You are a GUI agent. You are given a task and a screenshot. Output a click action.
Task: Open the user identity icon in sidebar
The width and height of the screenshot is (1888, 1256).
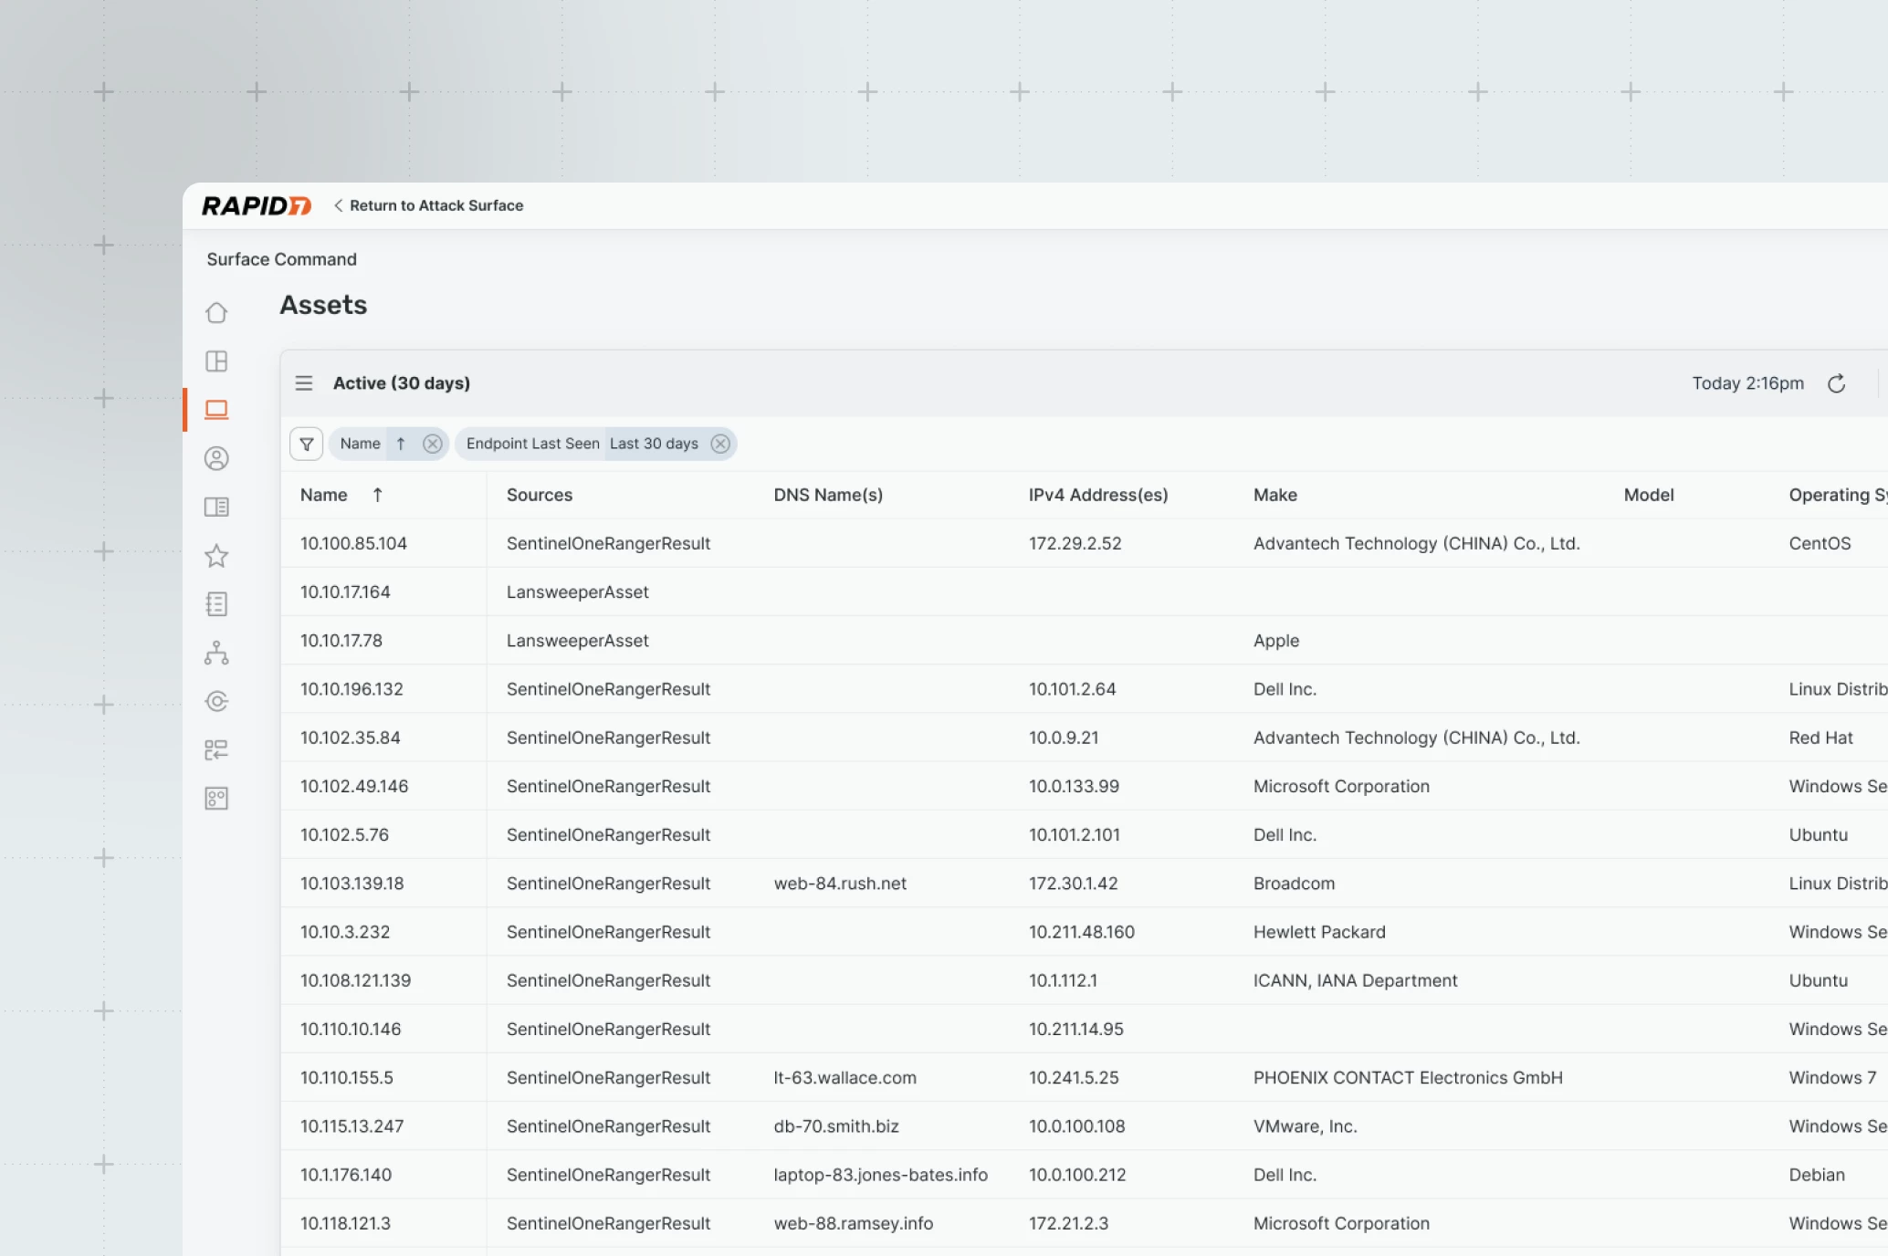[x=216, y=458]
